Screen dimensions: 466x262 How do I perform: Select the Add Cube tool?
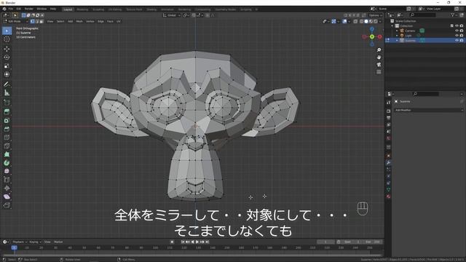7,103
